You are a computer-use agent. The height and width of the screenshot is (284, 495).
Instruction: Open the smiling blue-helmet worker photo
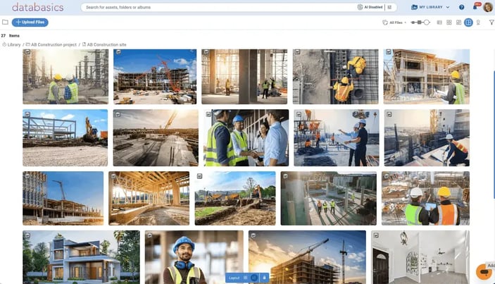click(x=194, y=257)
